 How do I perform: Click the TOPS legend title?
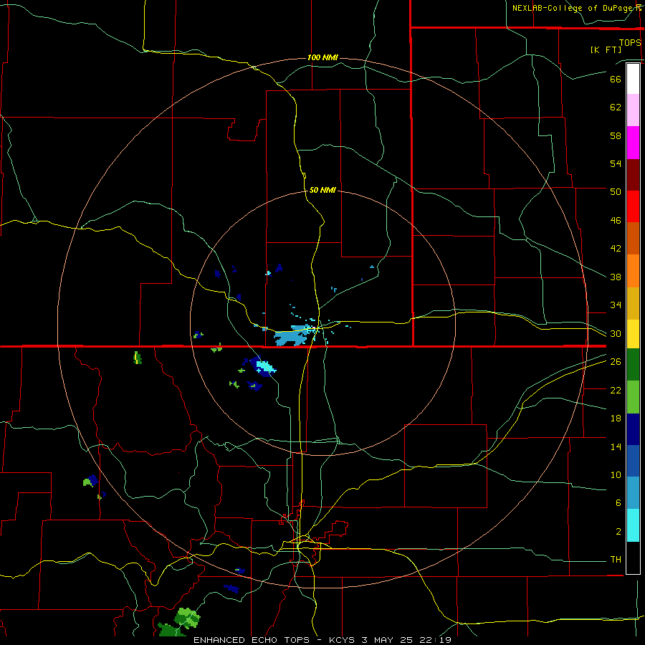click(630, 42)
